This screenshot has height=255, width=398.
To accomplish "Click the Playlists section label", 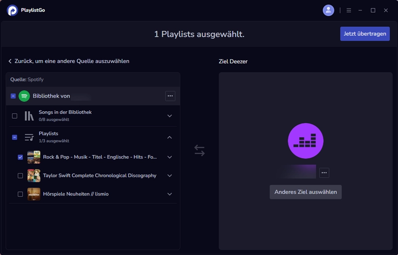I will [x=48, y=133].
